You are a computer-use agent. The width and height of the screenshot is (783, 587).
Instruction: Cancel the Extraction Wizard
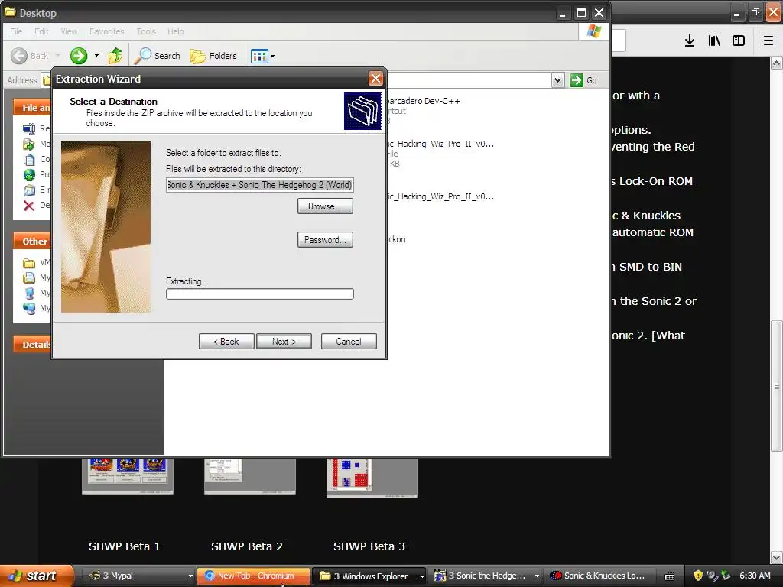349,342
